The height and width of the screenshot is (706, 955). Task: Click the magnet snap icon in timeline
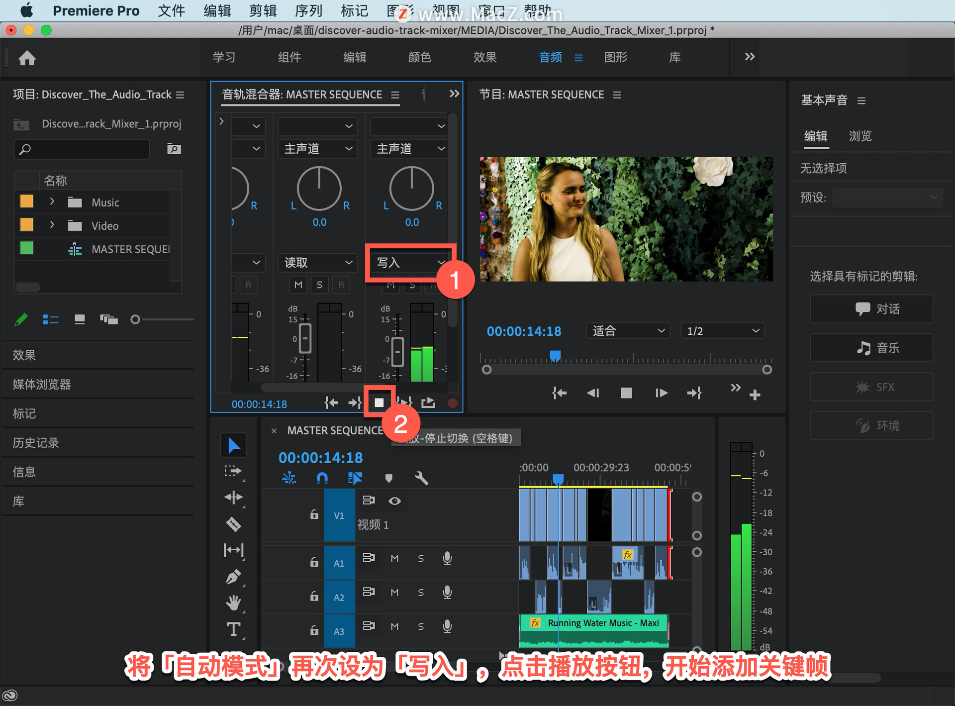[x=322, y=478]
